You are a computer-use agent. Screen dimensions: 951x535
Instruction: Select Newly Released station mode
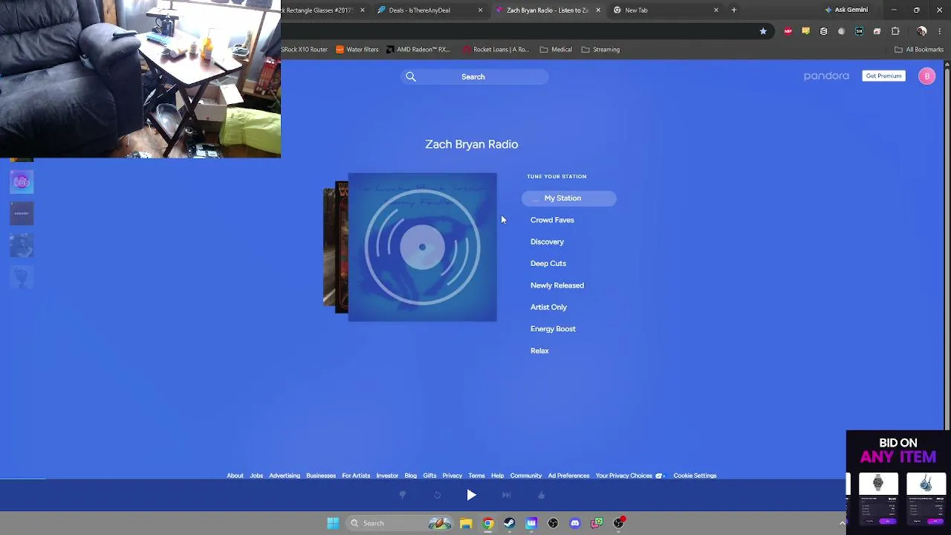pyautogui.click(x=557, y=285)
